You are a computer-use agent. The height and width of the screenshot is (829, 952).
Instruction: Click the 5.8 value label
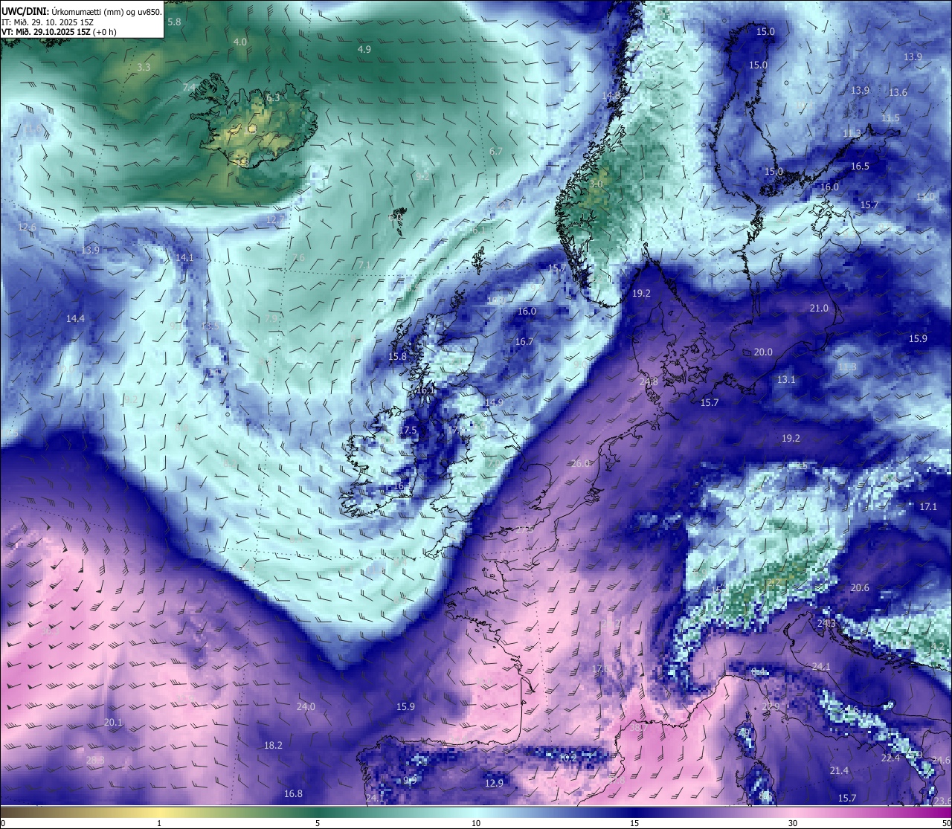coord(175,22)
